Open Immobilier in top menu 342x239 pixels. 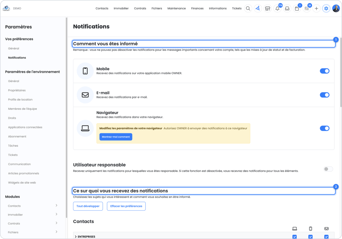tap(121, 9)
